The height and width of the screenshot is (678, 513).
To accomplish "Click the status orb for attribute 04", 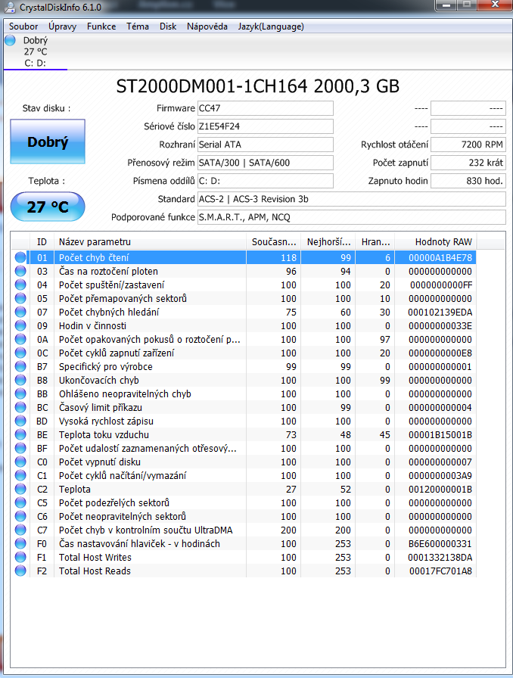I will [x=20, y=285].
